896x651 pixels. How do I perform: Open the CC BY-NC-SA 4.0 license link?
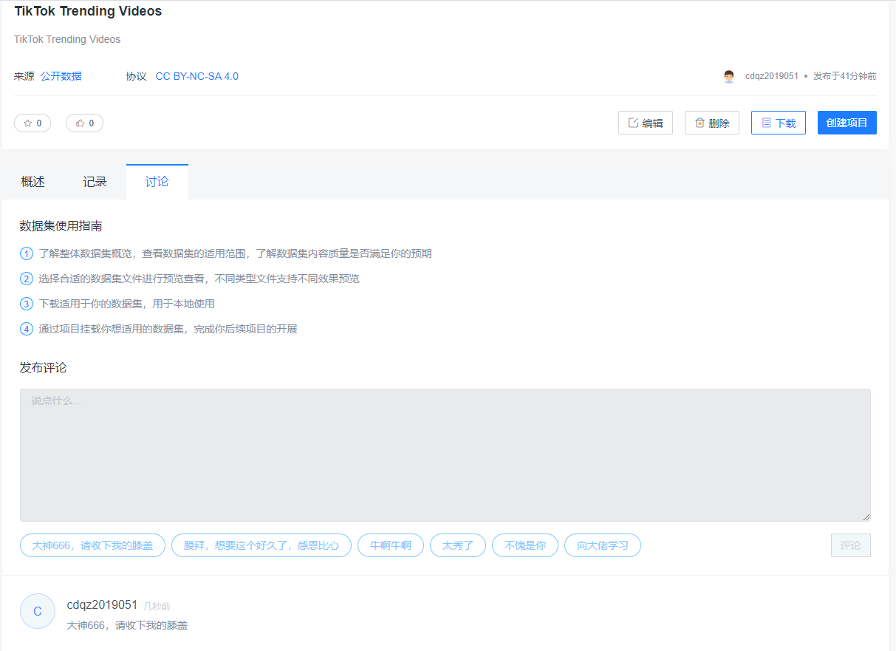click(x=197, y=76)
